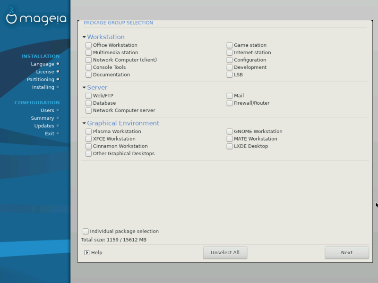
Task: Check MATE Workstation box
Action: (x=230, y=139)
